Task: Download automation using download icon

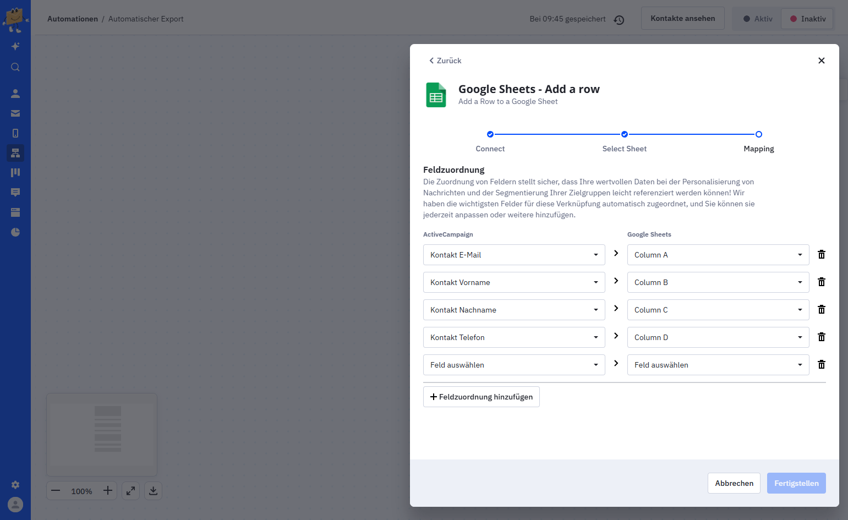Action: pos(154,491)
